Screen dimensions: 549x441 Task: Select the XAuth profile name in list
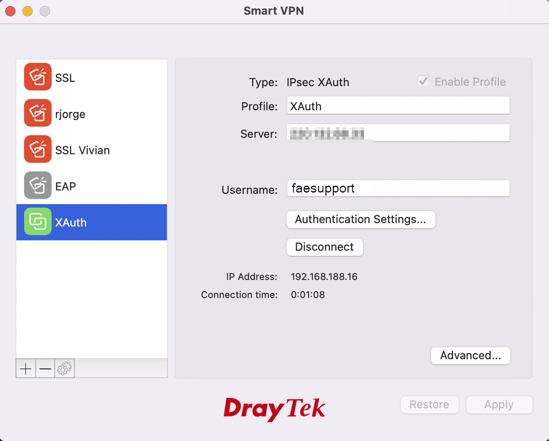71,223
